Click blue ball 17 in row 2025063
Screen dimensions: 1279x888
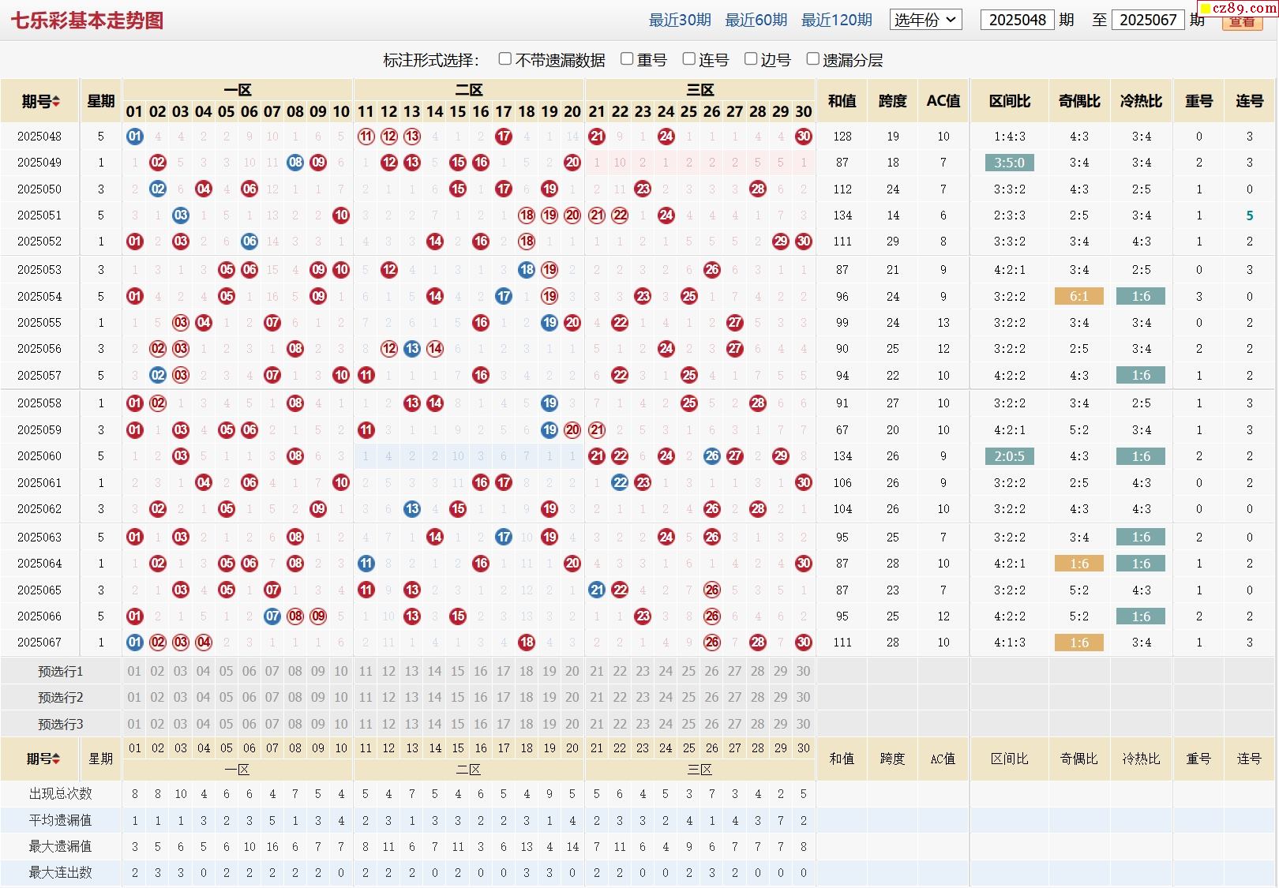(x=504, y=538)
